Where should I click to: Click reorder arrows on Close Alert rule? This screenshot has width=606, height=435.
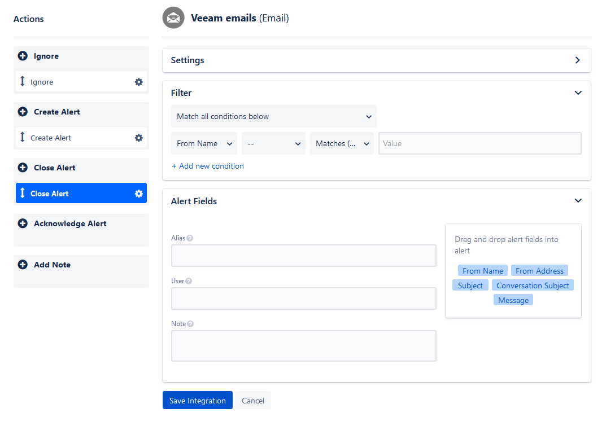pos(23,192)
